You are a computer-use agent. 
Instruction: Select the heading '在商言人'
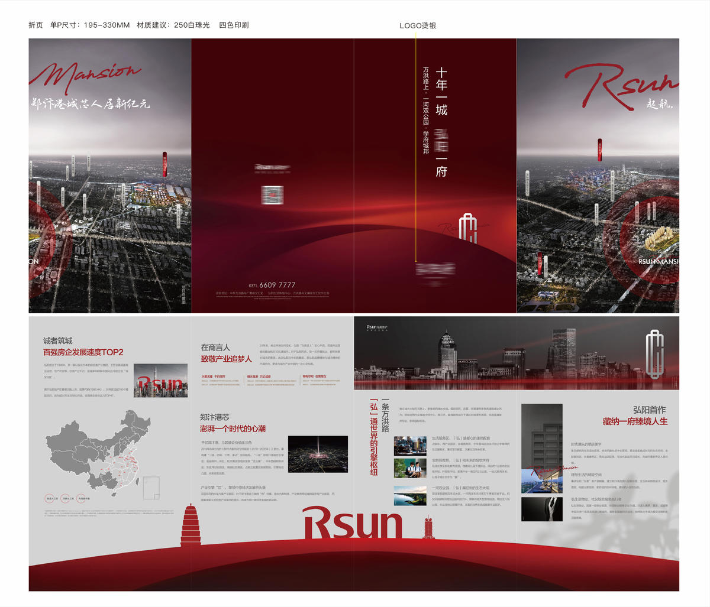pyautogui.click(x=215, y=348)
